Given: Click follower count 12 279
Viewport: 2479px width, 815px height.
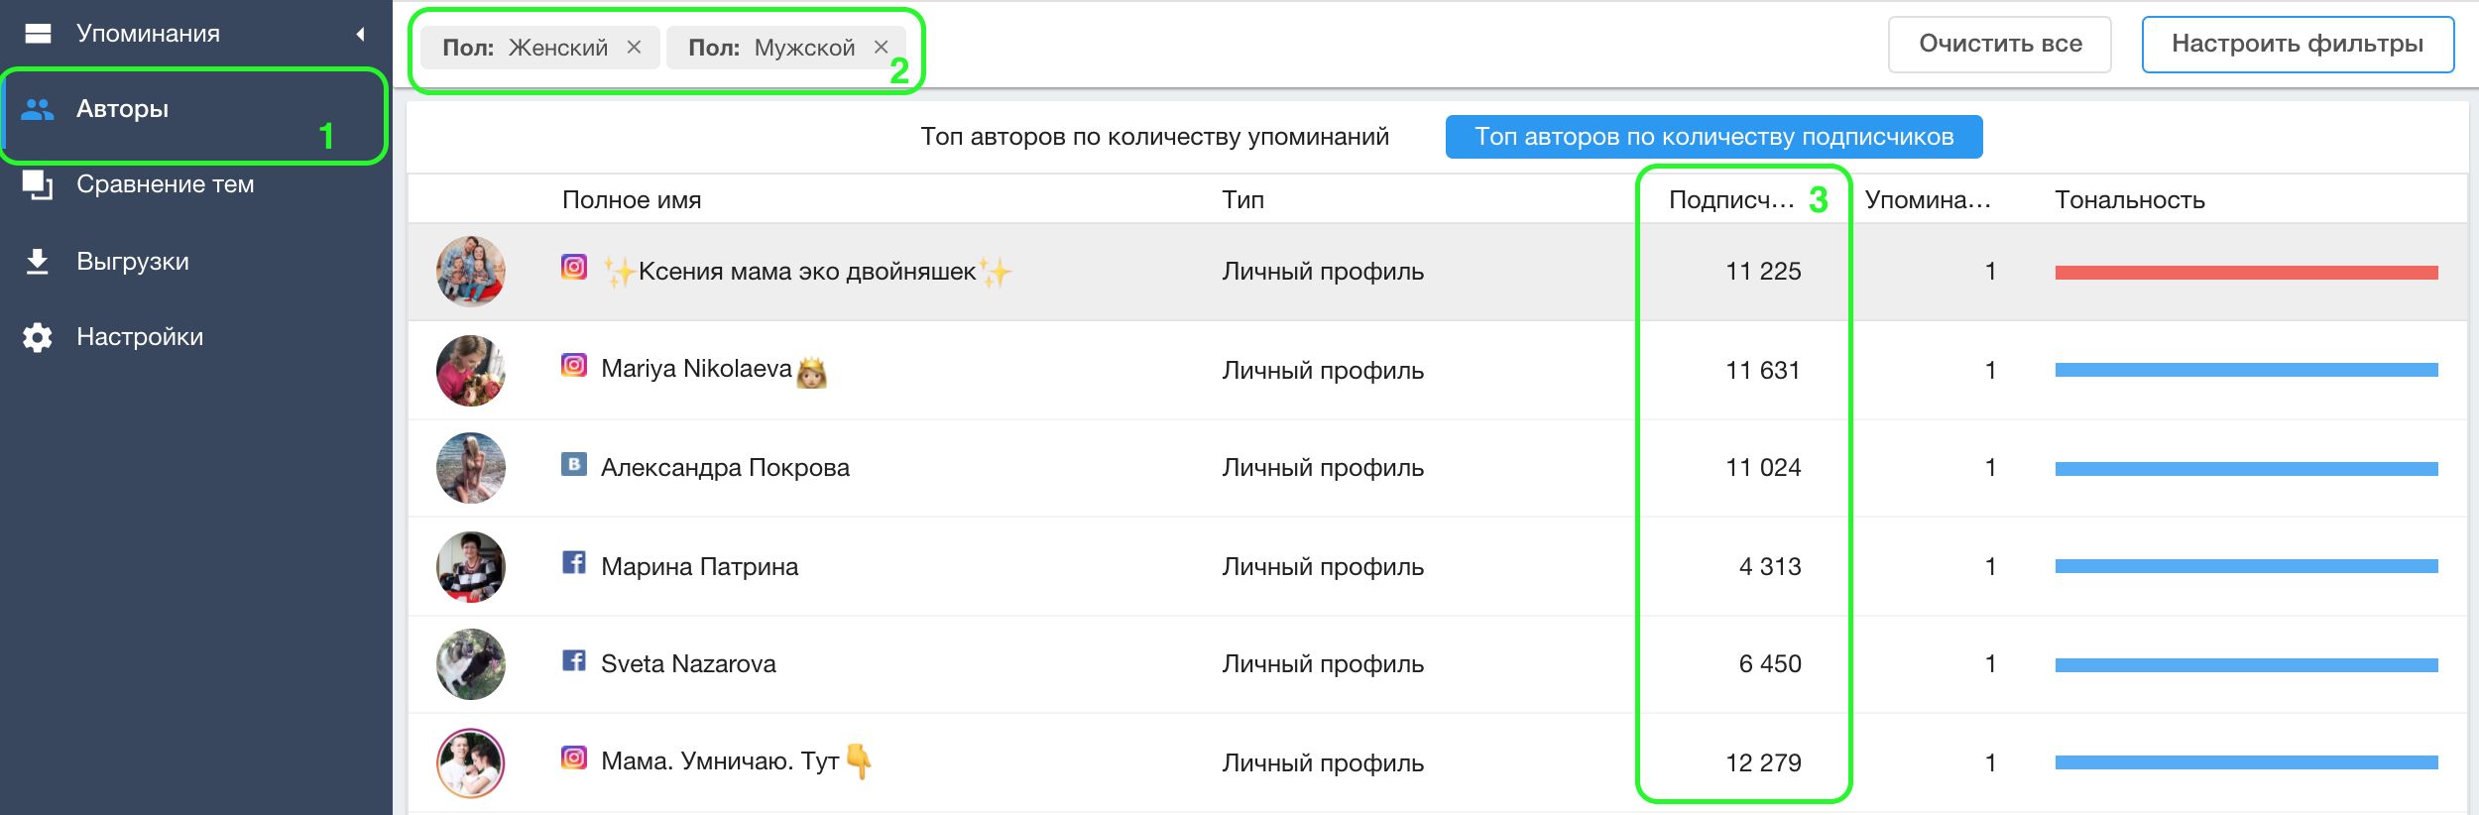Looking at the screenshot, I should pos(1763,763).
